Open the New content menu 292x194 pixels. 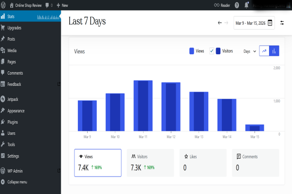62,5
